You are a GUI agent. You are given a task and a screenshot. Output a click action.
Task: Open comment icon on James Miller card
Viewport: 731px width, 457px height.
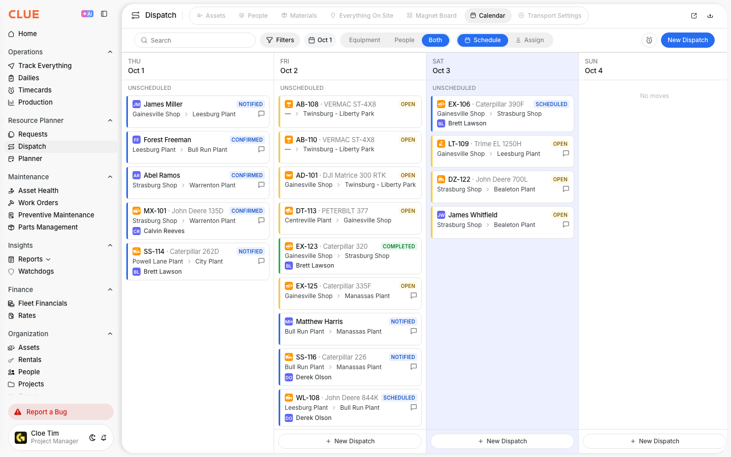[261, 114]
